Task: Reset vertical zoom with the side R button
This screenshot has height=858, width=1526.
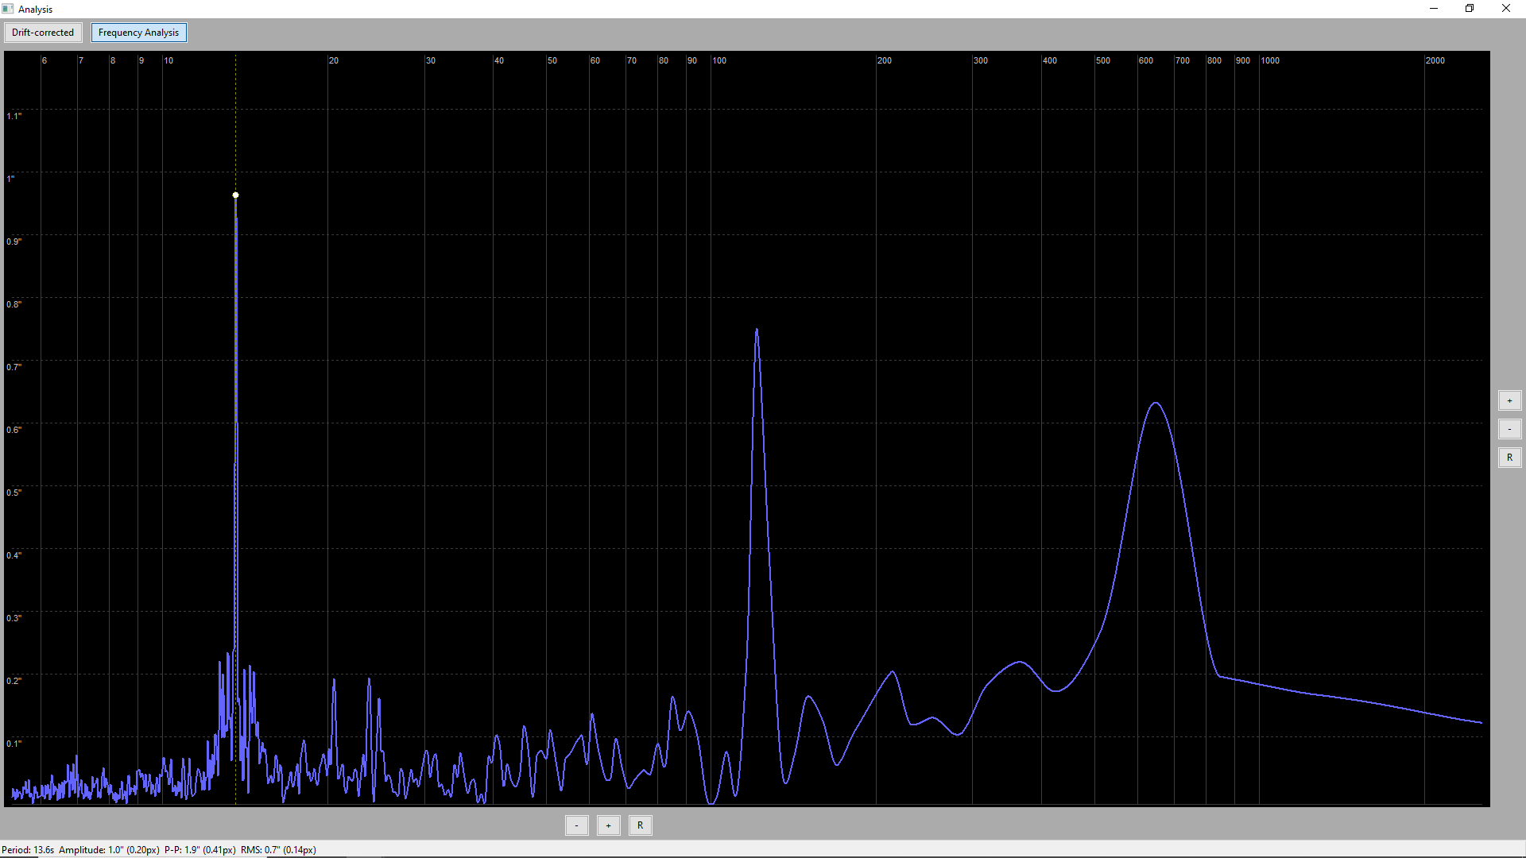Action: (1509, 458)
